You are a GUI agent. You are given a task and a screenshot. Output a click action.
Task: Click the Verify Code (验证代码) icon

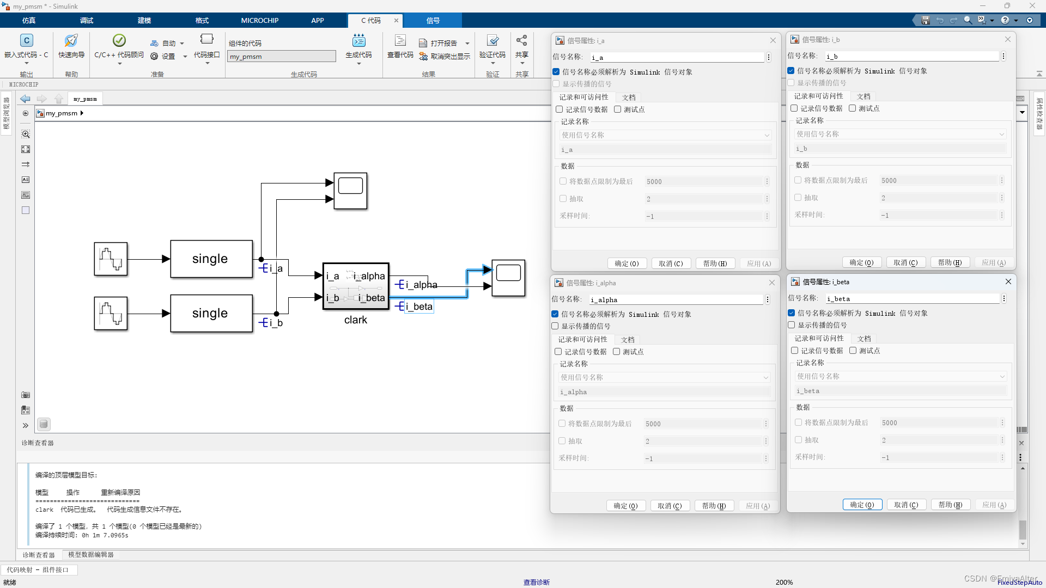[x=492, y=41]
